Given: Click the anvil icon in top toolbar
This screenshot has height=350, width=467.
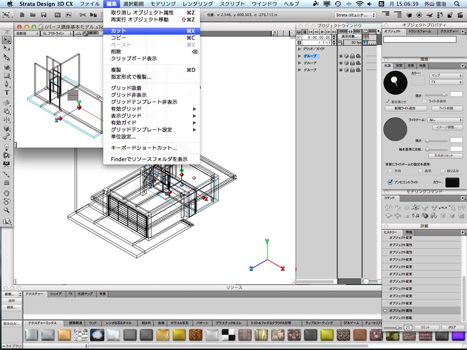Looking at the screenshot, I should [x=429, y=15].
